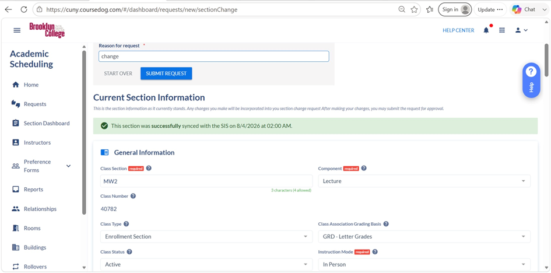Click the sidebar vertical scrollbar
Viewport: 551px width, 273px height.
pos(83,132)
